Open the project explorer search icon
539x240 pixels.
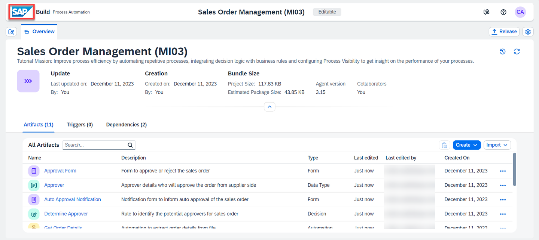12,32
